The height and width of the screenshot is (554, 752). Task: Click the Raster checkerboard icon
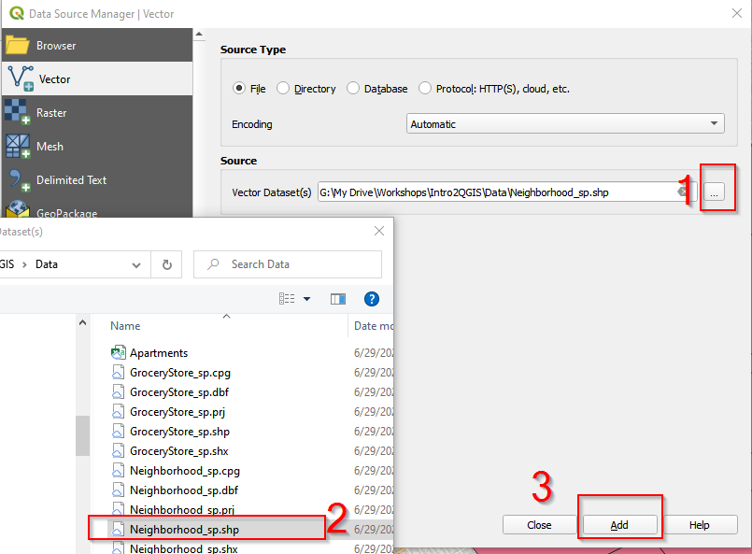point(17,112)
